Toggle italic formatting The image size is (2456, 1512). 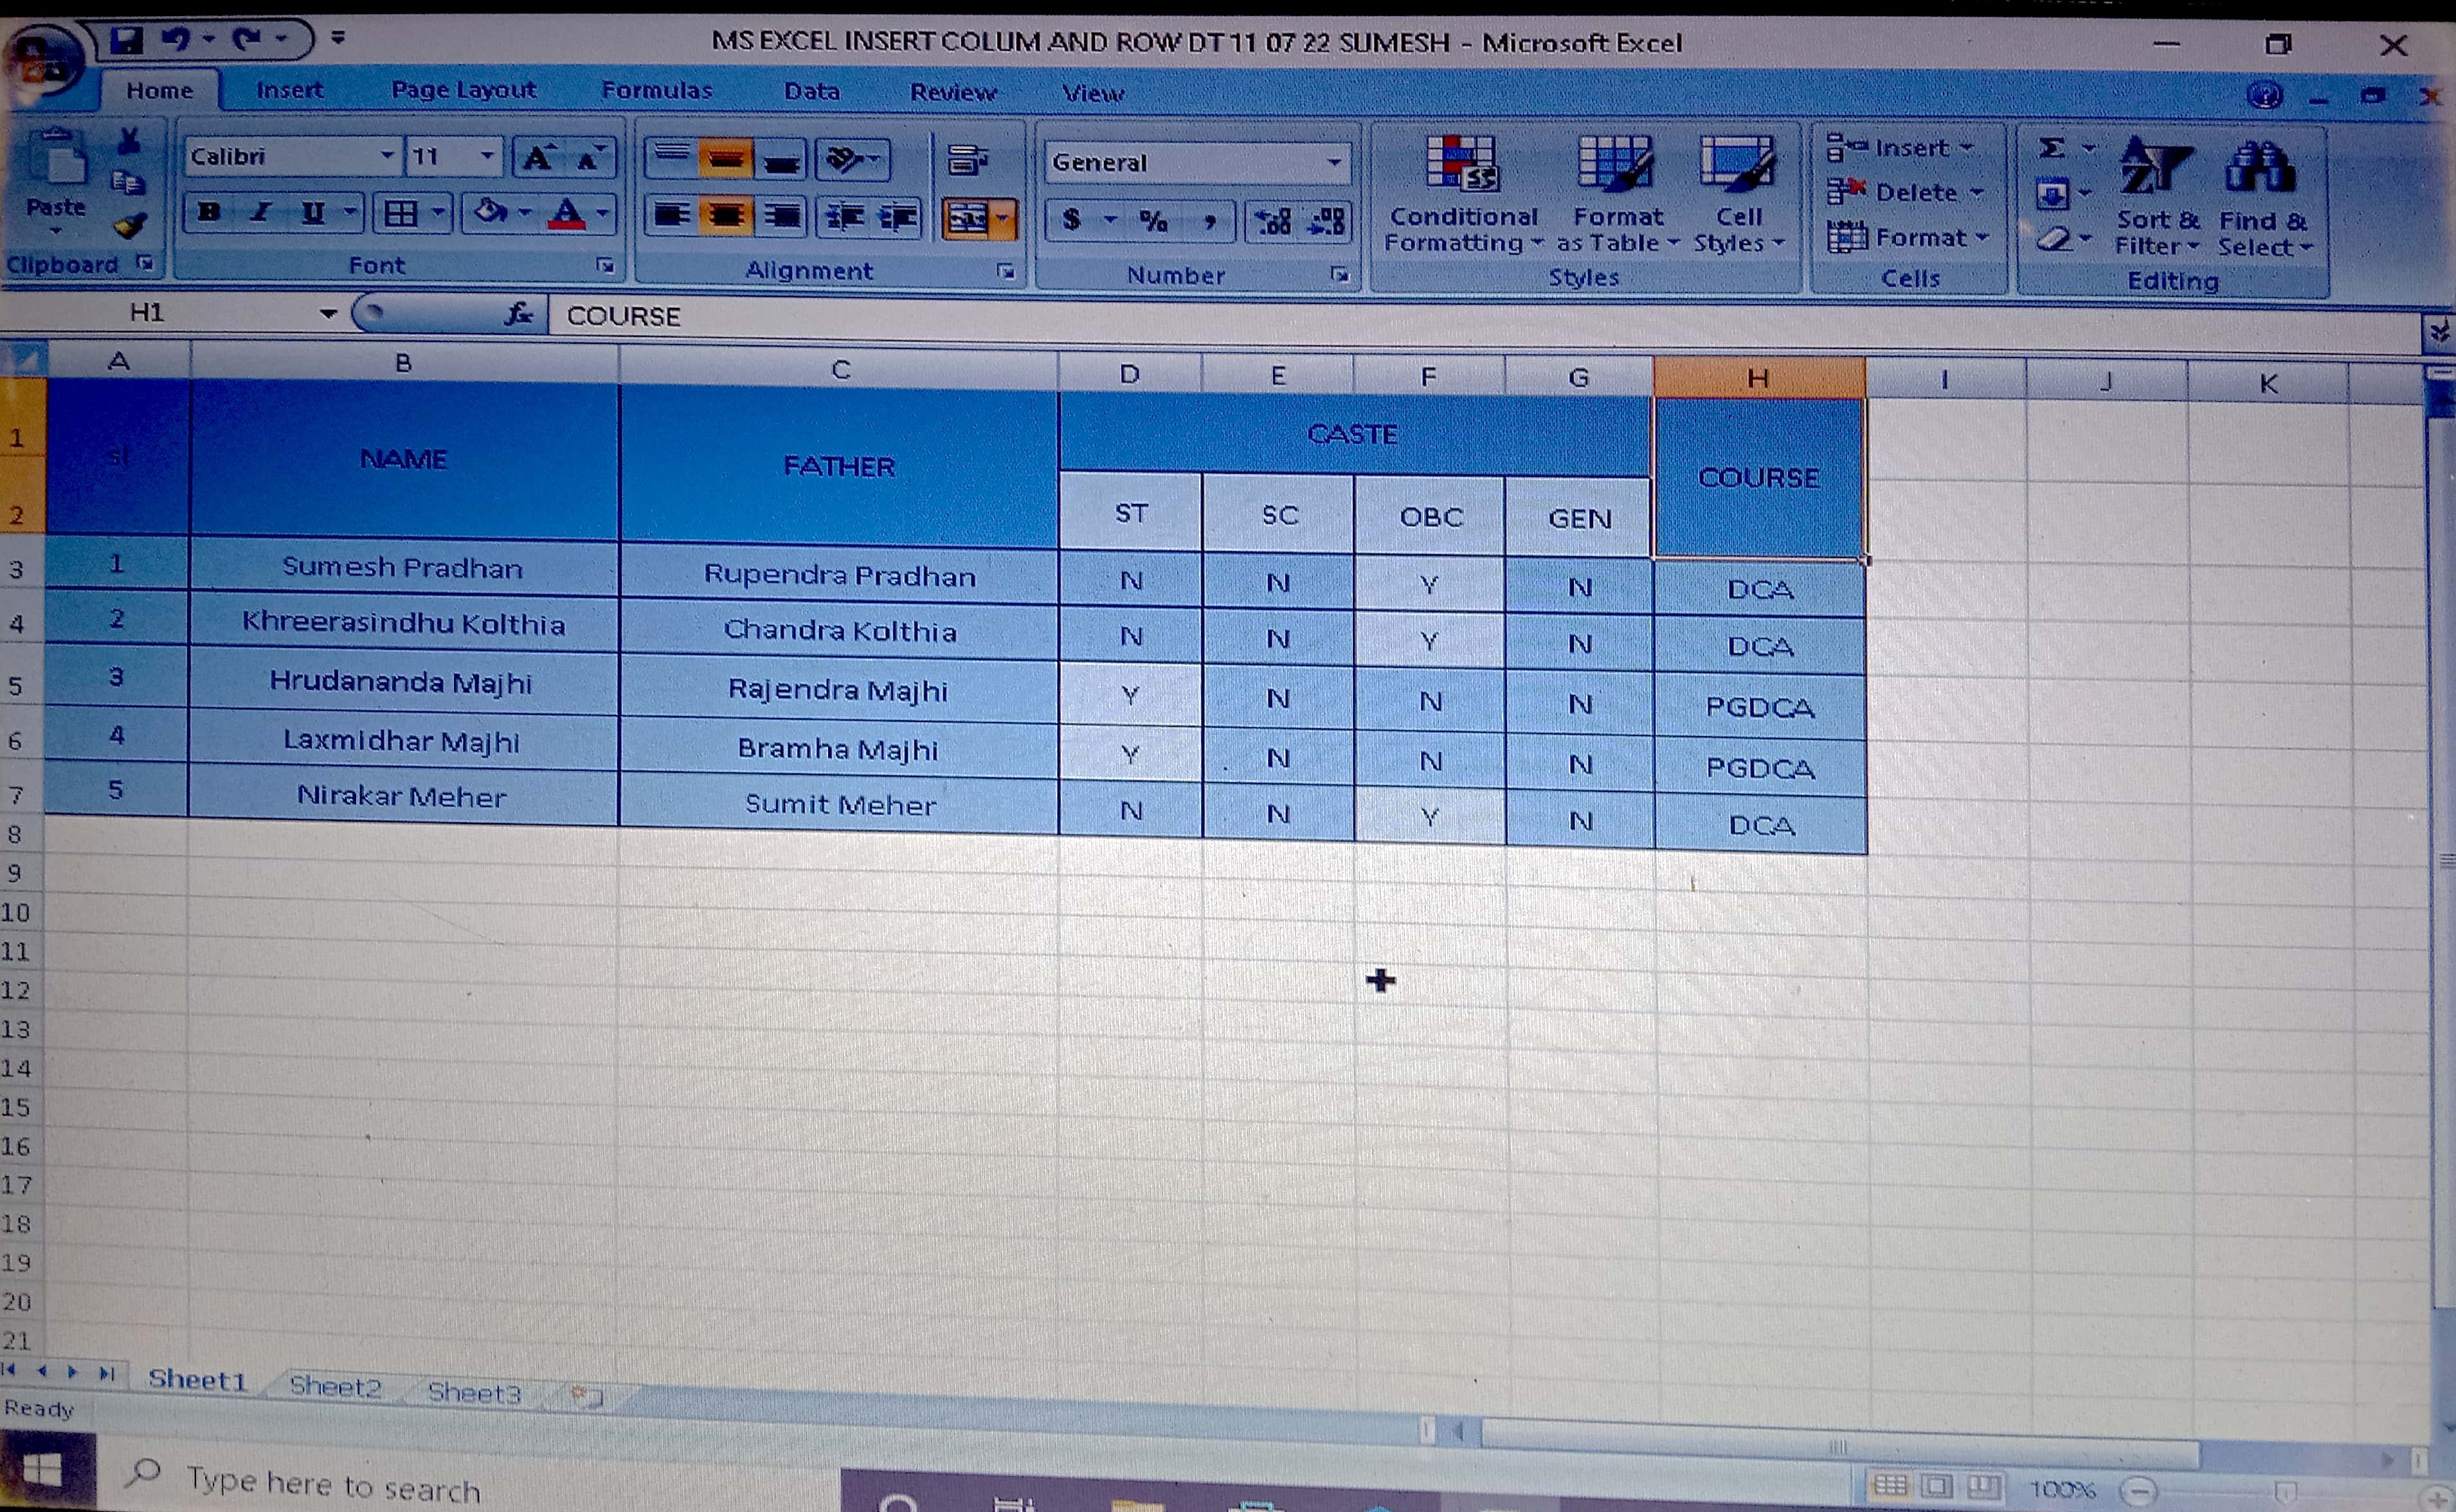coord(260,212)
